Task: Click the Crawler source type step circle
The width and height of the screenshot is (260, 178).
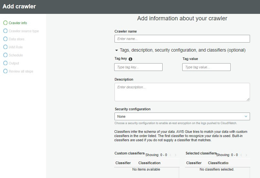Action: coord(5,31)
